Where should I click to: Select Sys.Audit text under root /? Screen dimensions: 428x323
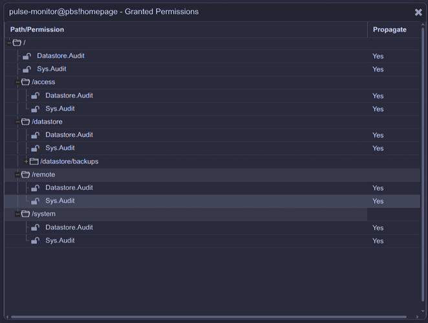pyautogui.click(x=52, y=69)
